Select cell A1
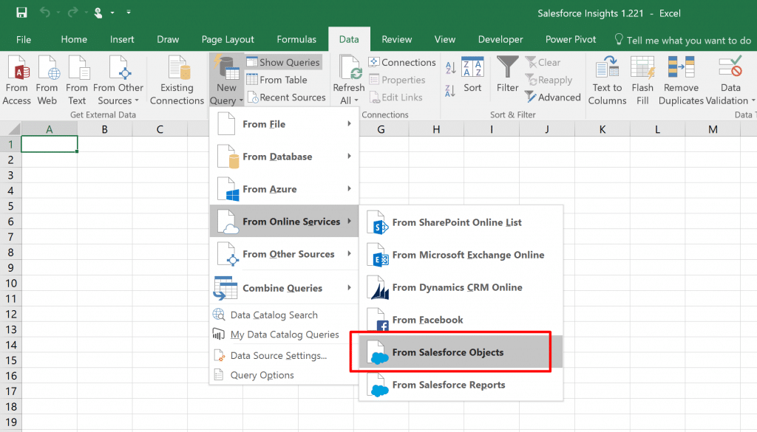The height and width of the screenshot is (432, 757). (x=50, y=144)
